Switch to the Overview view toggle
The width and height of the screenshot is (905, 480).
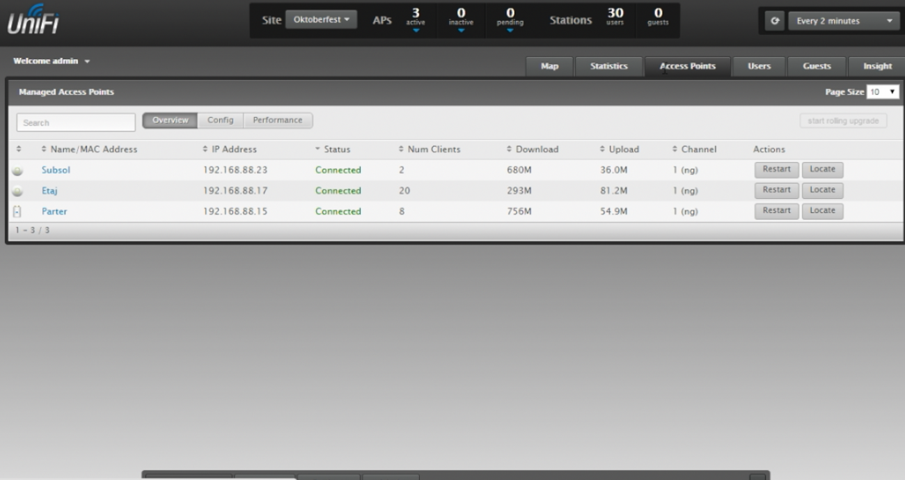(x=170, y=120)
